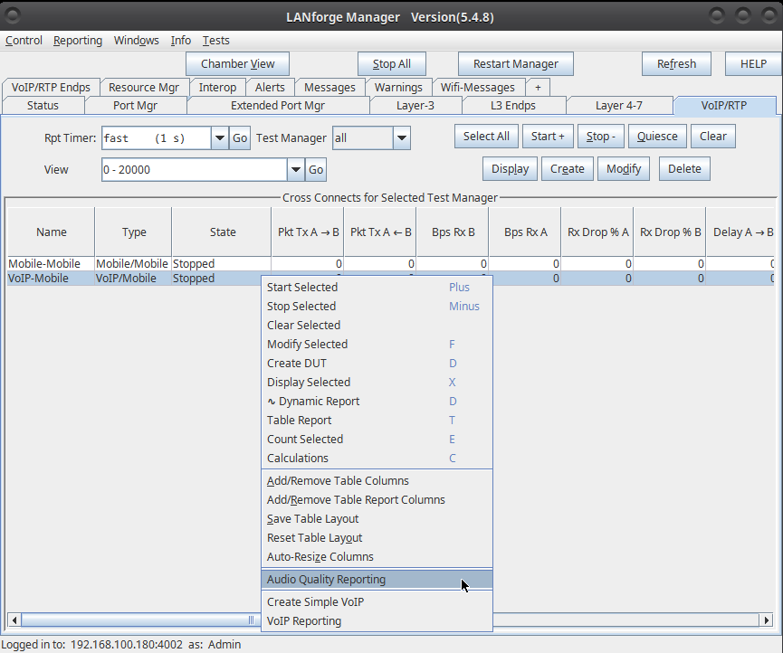This screenshot has width=783, height=653.
Task: Choose Add/Remove Table Columns
Action: 377,481
